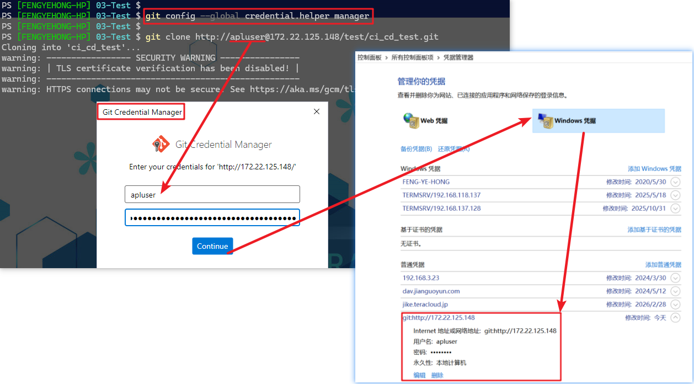Viewport: 694px width, 384px height.
Task: Click the 修改时间: 今天 label
Action: (x=645, y=318)
